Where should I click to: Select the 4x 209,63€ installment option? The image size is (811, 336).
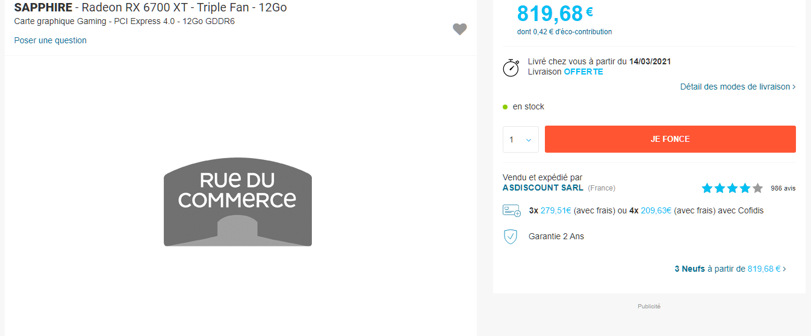click(650, 210)
